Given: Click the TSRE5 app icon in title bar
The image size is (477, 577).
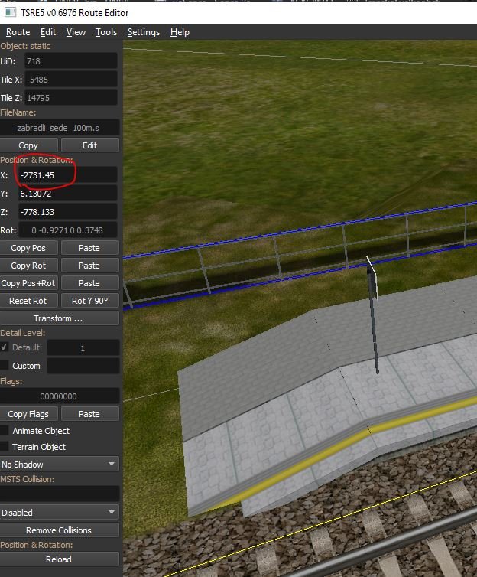Looking at the screenshot, I should point(8,12).
